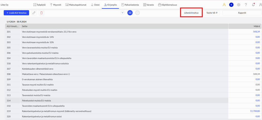Open the Myynnit tab
Image resolution: width=262 pixels, height=120 pixels.
pos(55,5)
